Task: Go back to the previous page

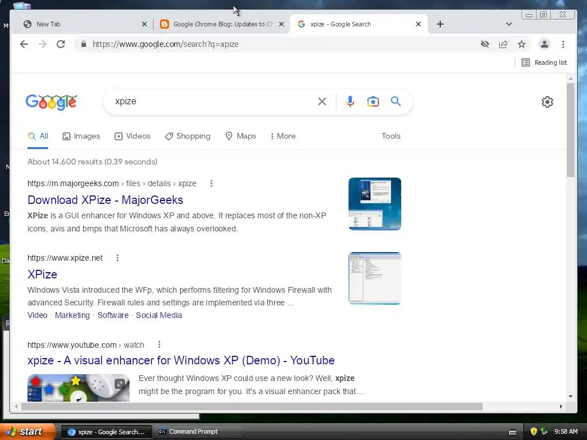Action: [24, 44]
